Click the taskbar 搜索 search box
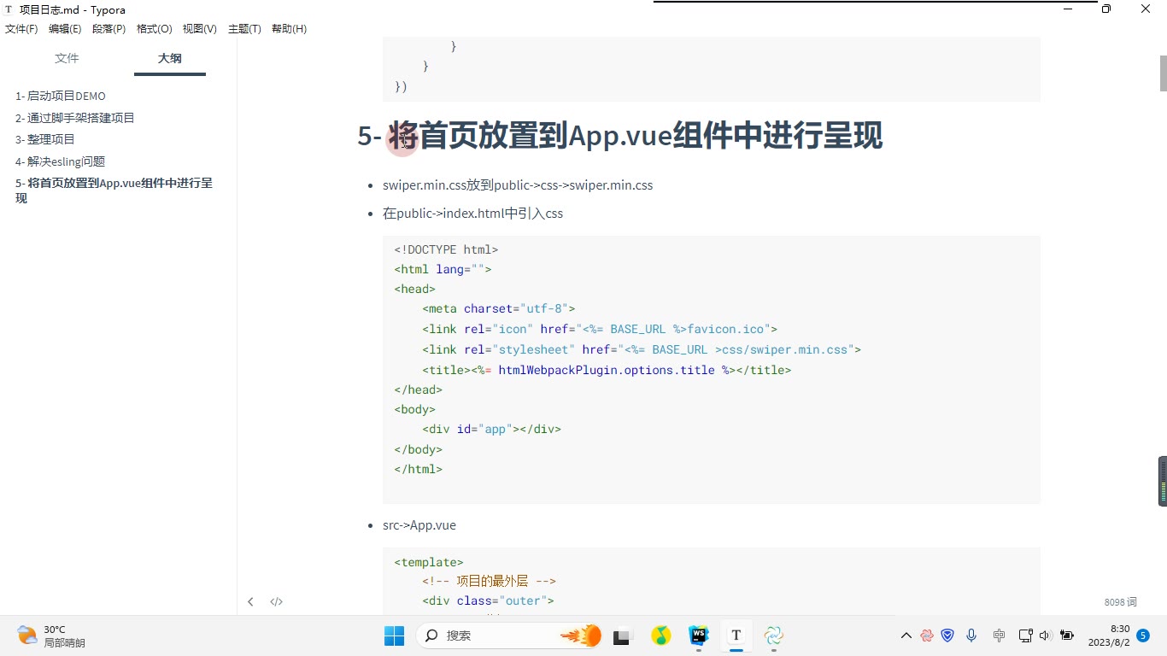This screenshot has height=656, width=1167. [x=509, y=635]
